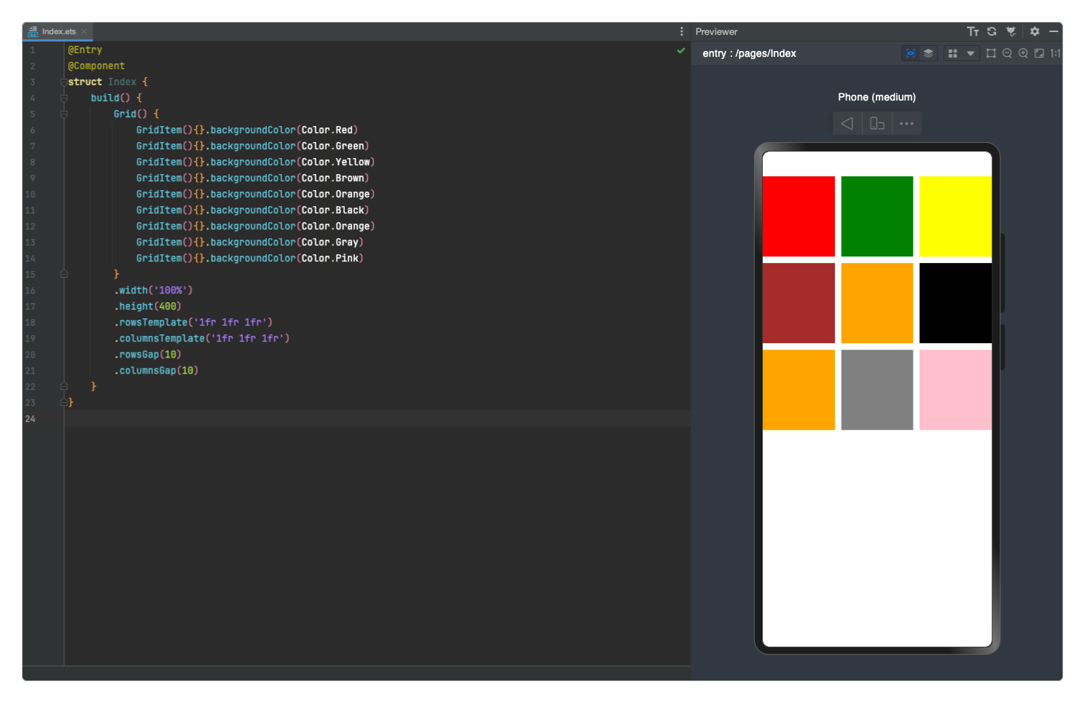This screenshot has width=1085, height=703.
Task: Zoom in the preview
Action: click(x=1023, y=53)
